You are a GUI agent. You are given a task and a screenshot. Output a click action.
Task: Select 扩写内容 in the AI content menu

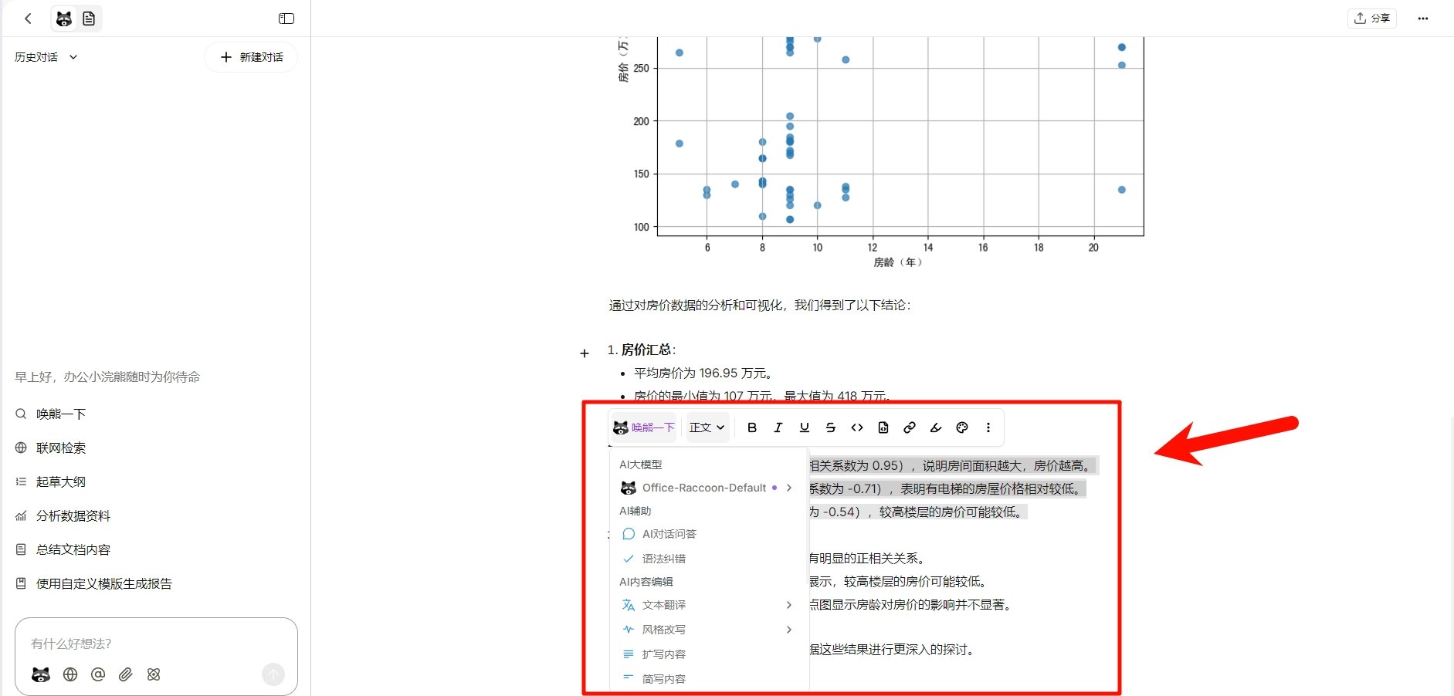click(x=664, y=654)
